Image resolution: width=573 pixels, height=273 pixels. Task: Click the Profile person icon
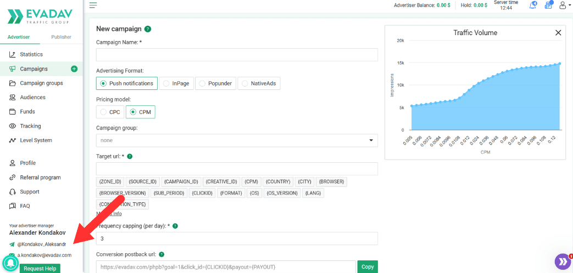[x=13, y=163]
